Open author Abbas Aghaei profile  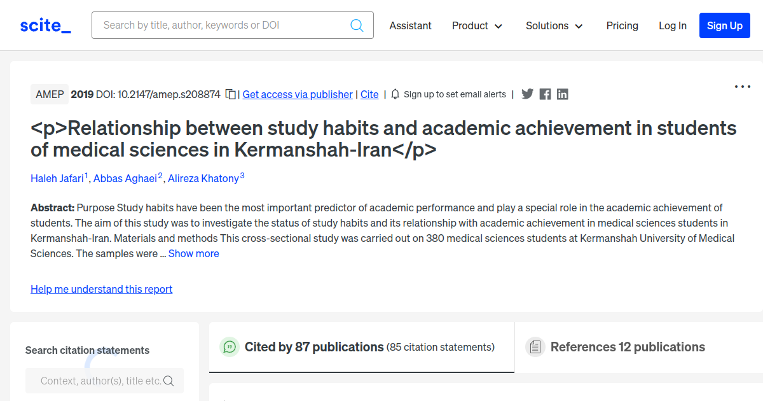coord(125,178)
